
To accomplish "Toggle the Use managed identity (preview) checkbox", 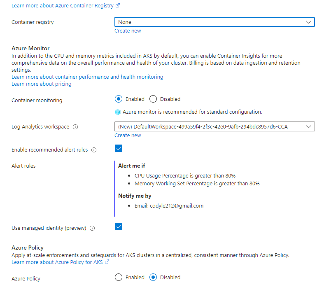I will pyautogui.click(x=119, y=227).
